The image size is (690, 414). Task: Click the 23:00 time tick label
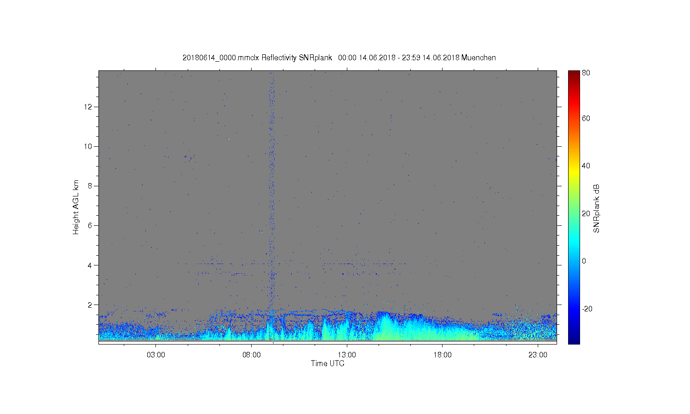[x=538, y=355]
